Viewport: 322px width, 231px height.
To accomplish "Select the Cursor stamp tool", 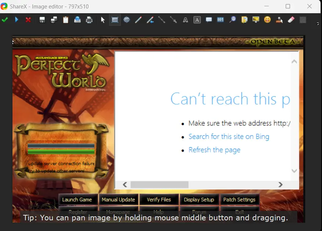I will (x=279, y=20).
